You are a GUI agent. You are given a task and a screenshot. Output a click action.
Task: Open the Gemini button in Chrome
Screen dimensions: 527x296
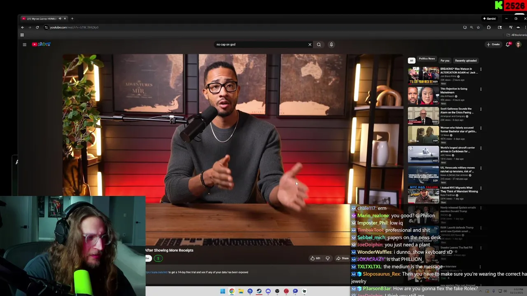point(489,18)
